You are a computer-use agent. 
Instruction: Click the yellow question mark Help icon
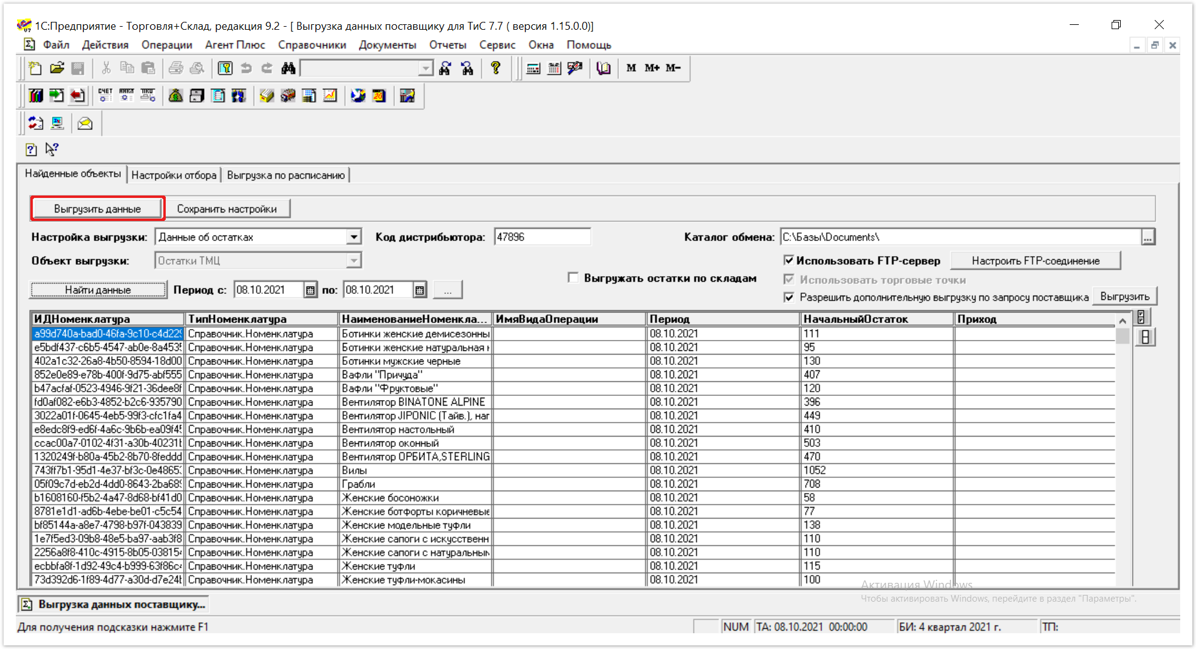495,68
